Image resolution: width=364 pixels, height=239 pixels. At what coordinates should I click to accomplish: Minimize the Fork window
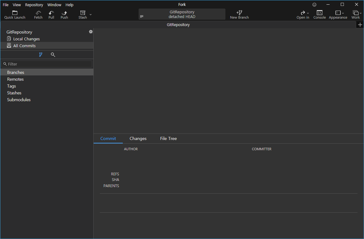(328, 5)
